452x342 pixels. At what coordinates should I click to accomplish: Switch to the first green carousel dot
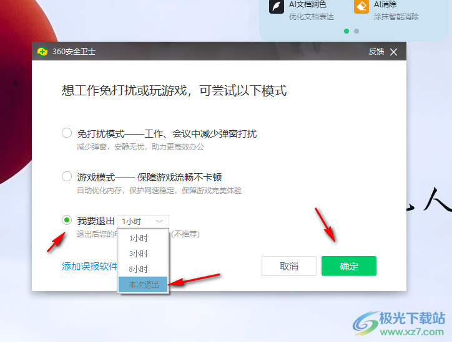(x=346, y=31)
